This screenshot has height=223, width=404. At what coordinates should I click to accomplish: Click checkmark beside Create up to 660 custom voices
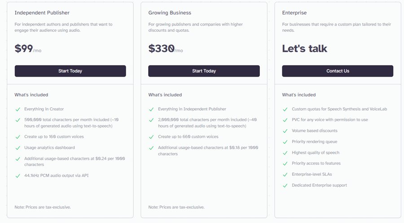pos(151,137)
